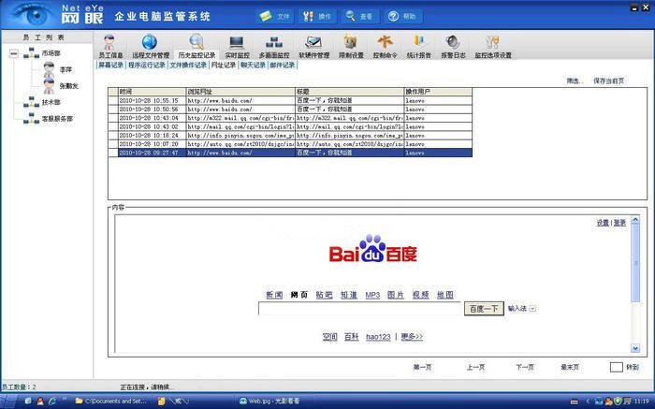
Task: Select row dated 2010-10-28 10:43:04
Action: [x=290, y=118]
